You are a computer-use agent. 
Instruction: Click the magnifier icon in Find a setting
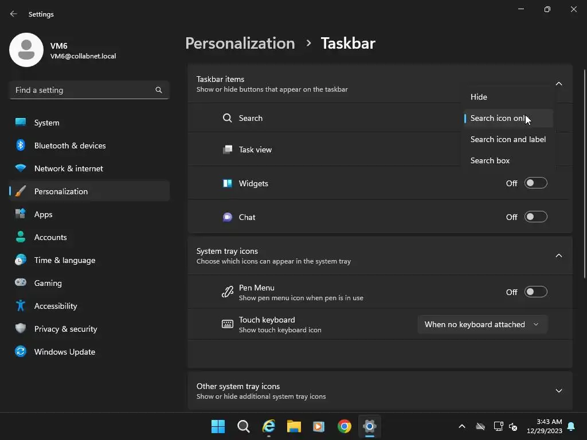tap(159, 90)
